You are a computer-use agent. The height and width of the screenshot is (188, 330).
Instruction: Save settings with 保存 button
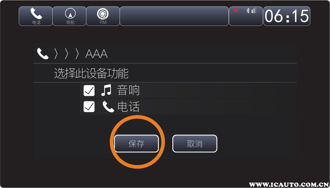[136, 144]
